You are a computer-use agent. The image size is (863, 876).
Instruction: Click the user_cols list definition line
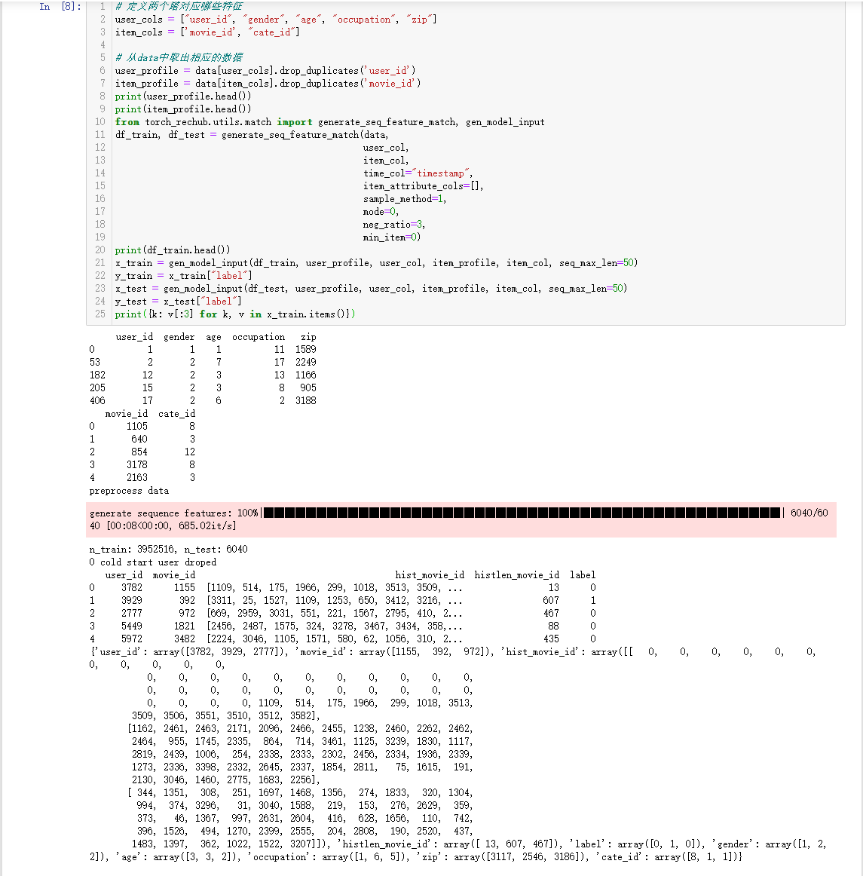276,20
